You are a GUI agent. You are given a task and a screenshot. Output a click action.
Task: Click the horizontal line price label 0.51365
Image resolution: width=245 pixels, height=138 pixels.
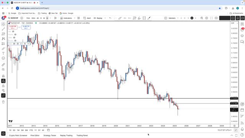coord(234,103)
